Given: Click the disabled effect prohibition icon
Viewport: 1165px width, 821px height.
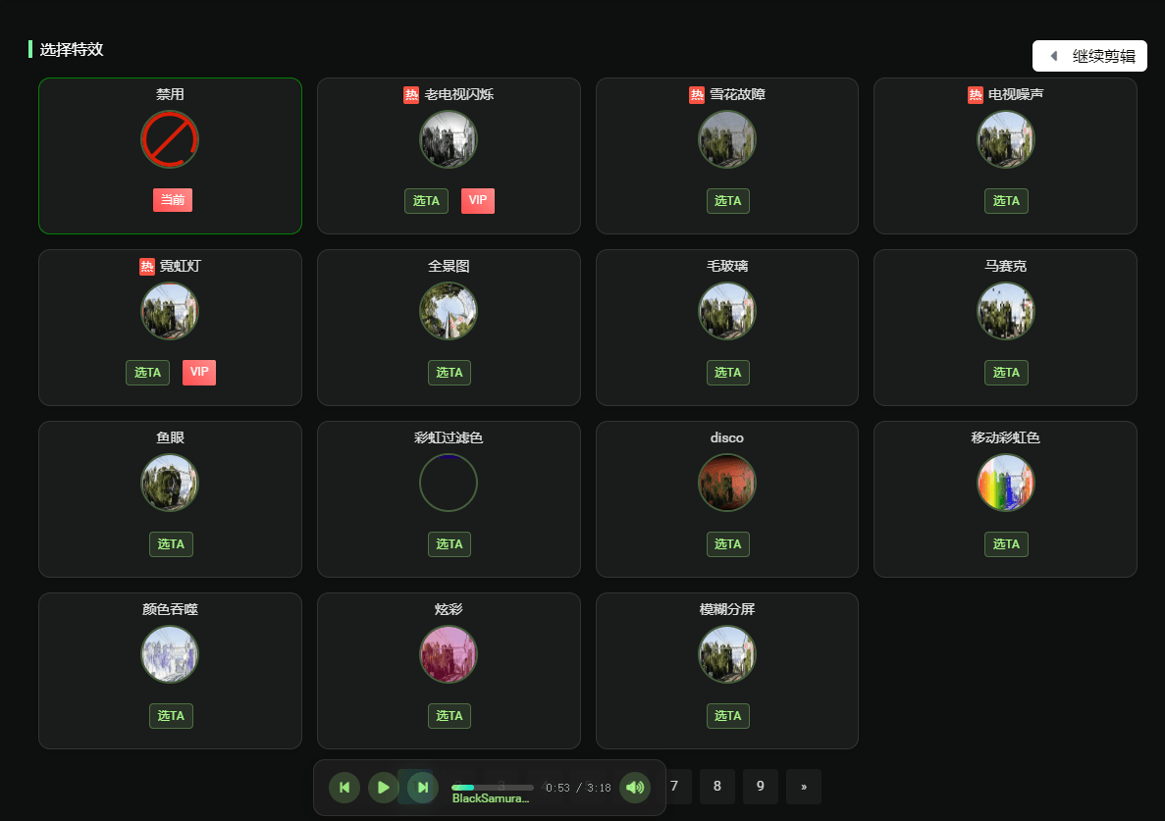Looking at the screenshot, I should point(170,139).
